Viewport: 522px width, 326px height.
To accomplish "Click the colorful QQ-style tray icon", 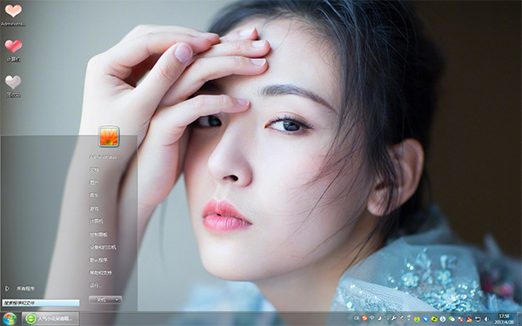I will coord(469,319).
